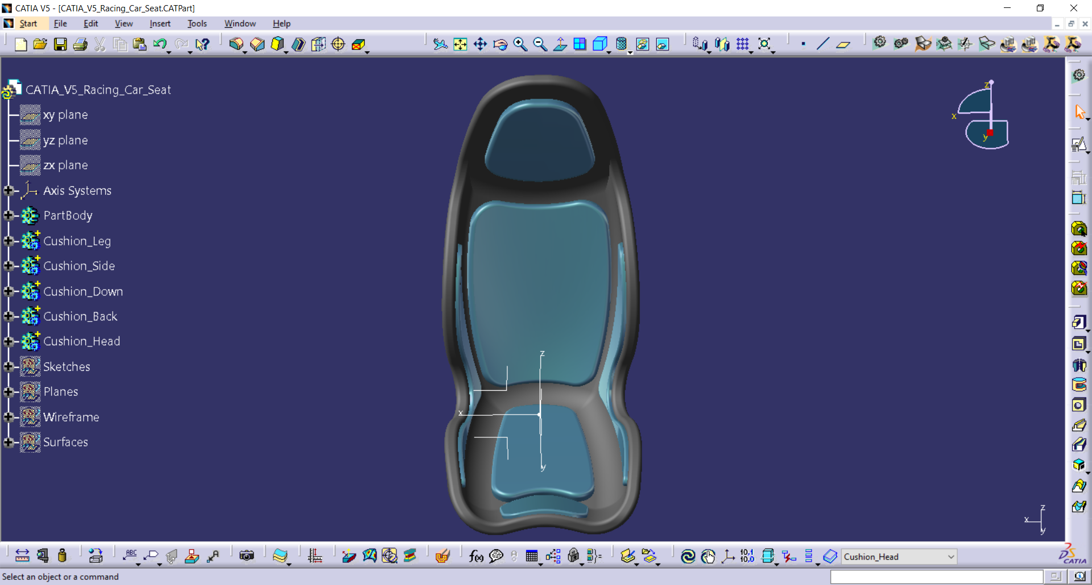Screen dimensions: 1092x585
Task: Undo the last action
Action: [160, 44]
